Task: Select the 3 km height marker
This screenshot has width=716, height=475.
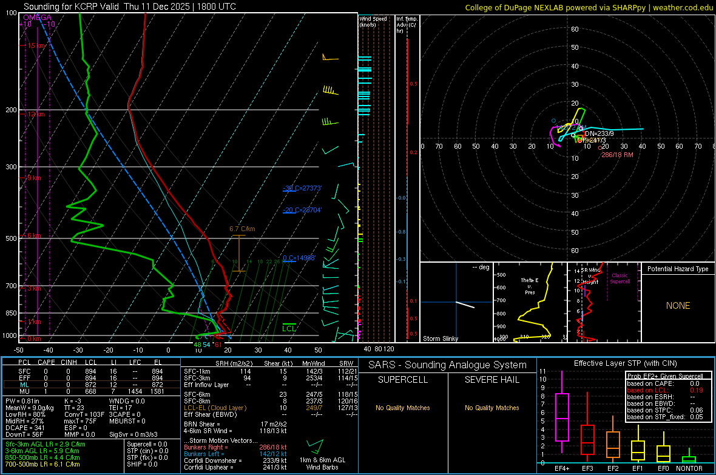Action: [x=34, y=288]
